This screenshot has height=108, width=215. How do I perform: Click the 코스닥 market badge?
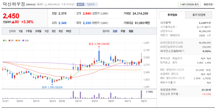(40, 4)
